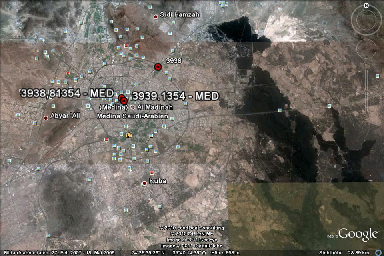The height and width of the screenshot is (256, 384).
Task: Click the Al Madinah city marker
Action: click(x=133, y=107)
